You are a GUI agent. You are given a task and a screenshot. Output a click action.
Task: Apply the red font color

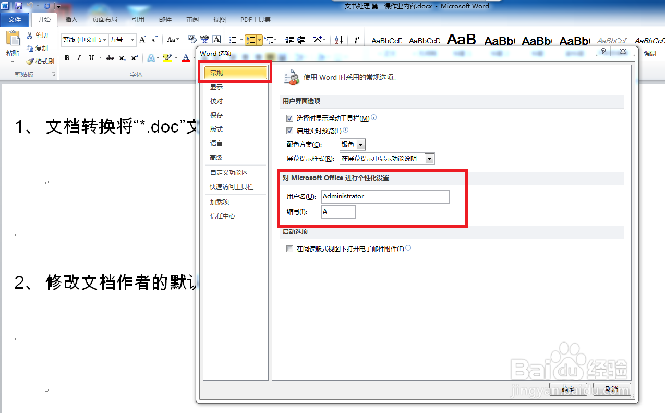[x=186, y=58]
